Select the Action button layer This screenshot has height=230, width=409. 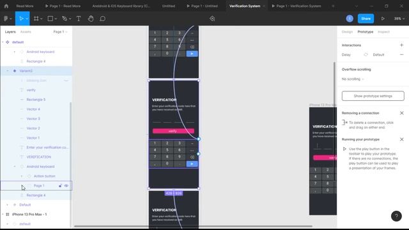pos(44,176)
